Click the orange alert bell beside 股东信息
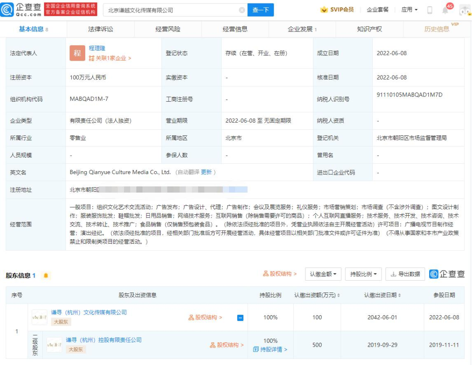 coord(45,275)
